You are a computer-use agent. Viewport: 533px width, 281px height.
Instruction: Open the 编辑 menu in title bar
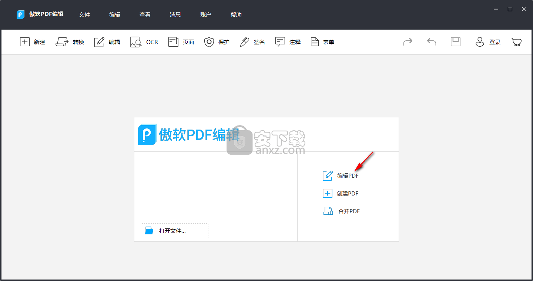tap(115, 15)
